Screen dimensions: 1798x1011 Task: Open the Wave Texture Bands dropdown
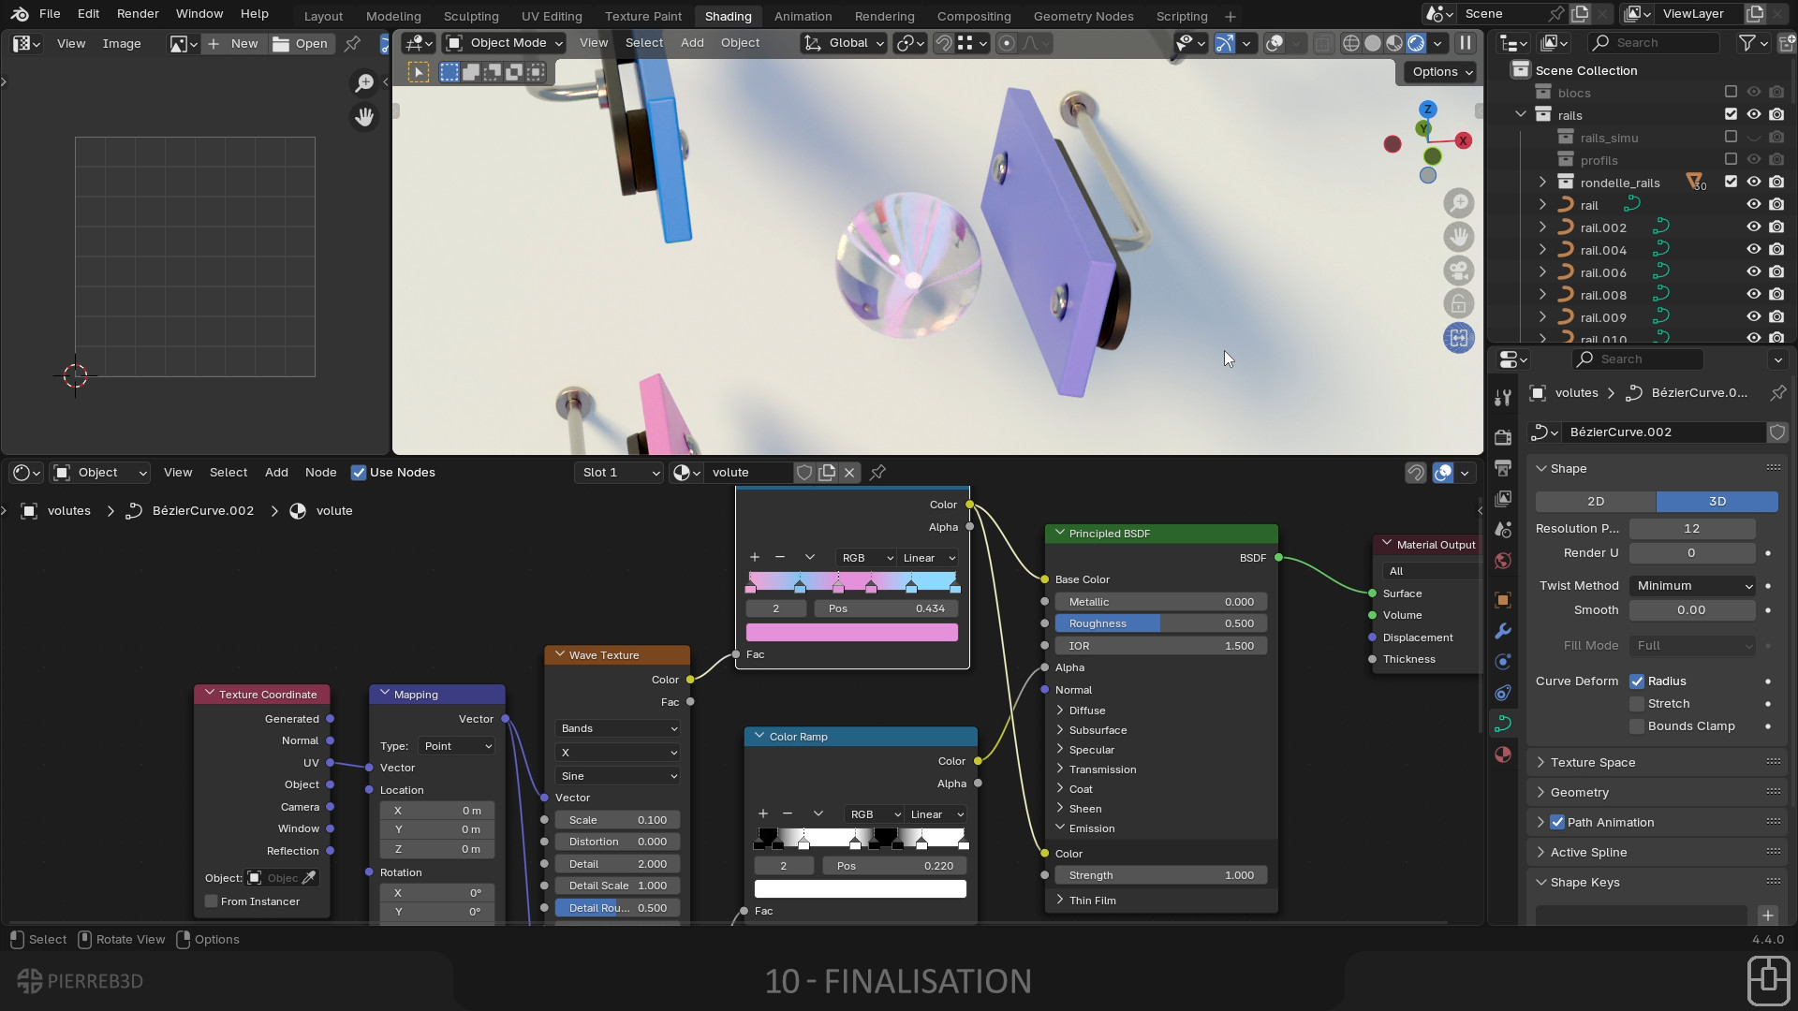pyautogui.click(x=618, y=728)
